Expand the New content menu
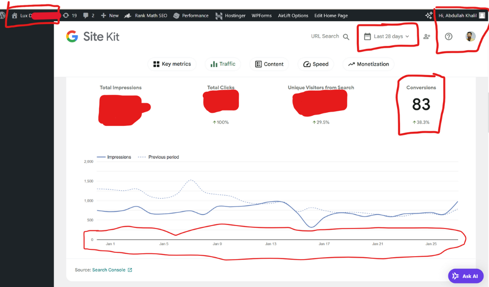Image resolution: width=489 pixels, height=287 pixels. 110,16
